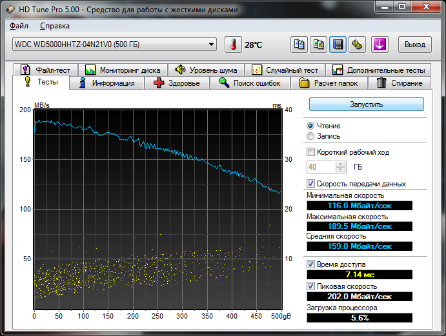Click the yellow folder usage icon
This screenshot has height=336, width=446.
(304, 83)
